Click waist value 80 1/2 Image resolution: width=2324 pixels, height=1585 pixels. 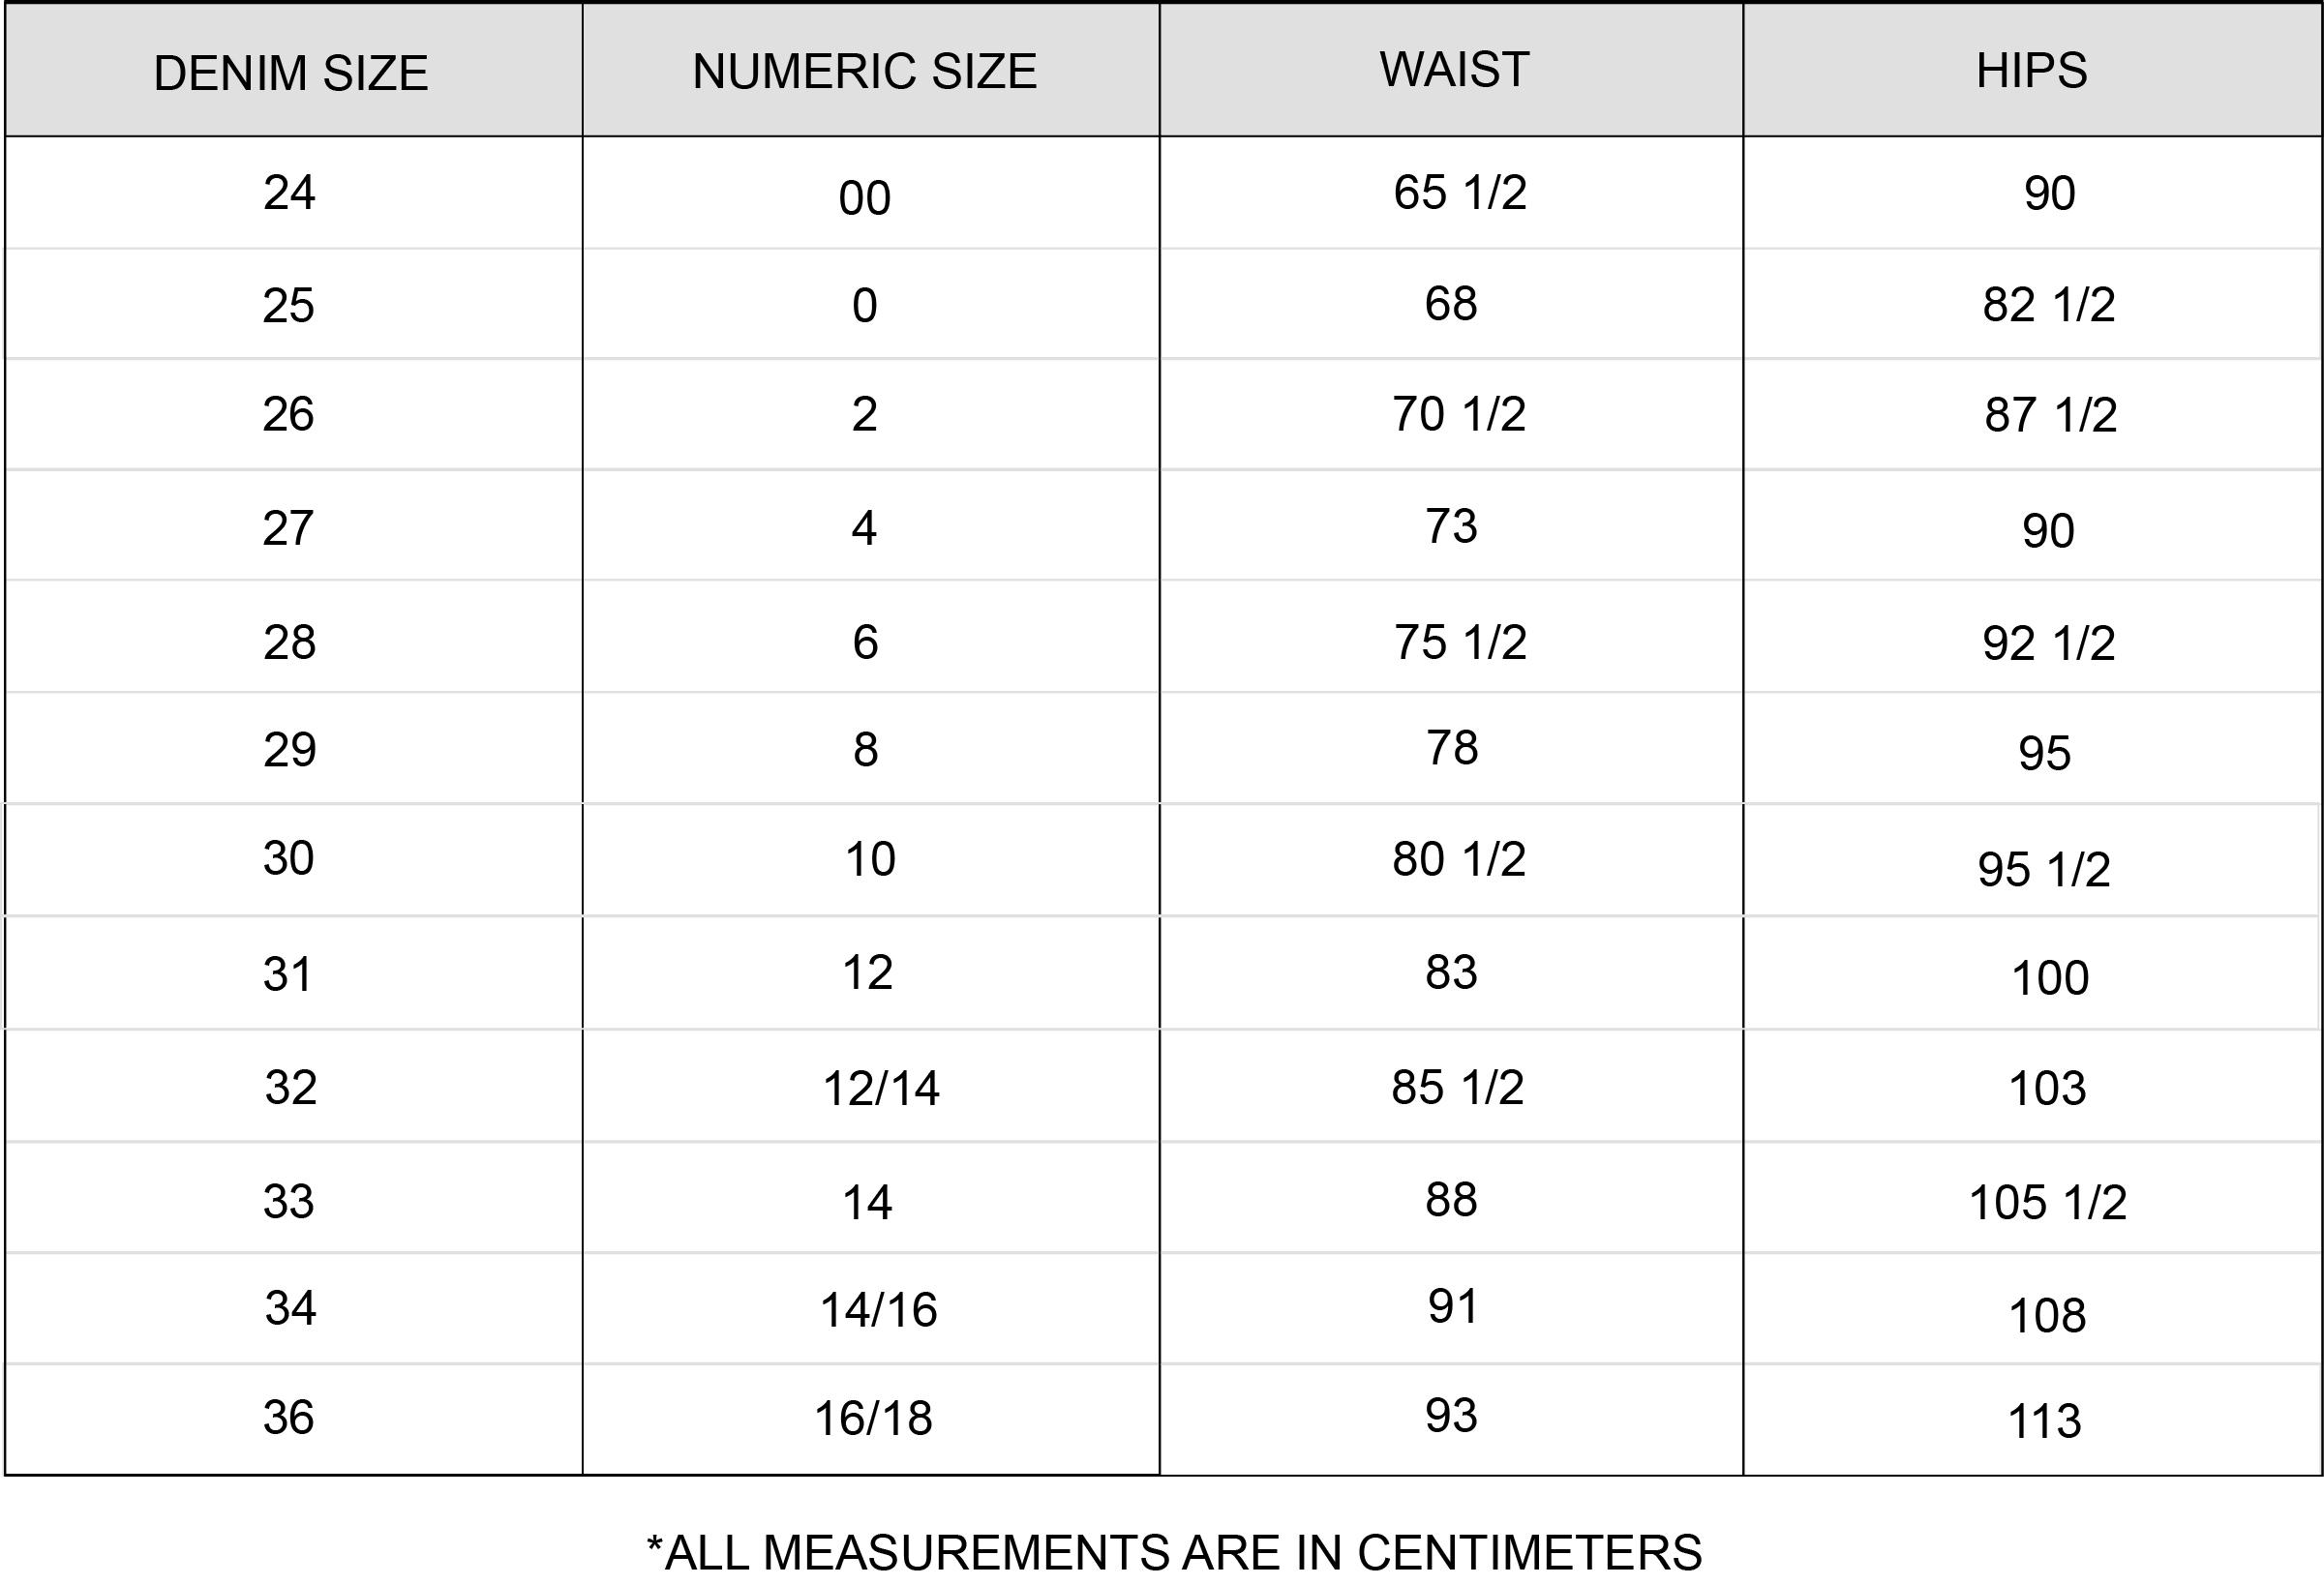[x=1459, y=858]
